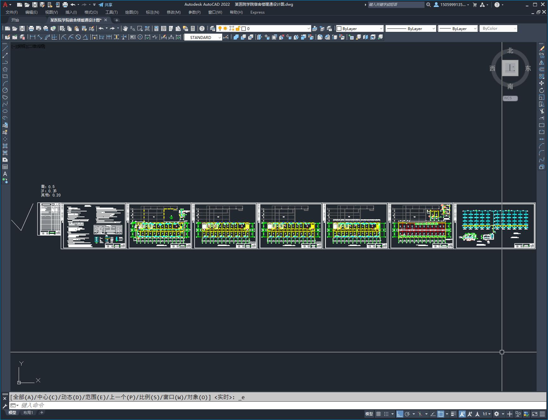Toggle object snap in status bar
The image size is (548, 420).
click(441, 414)
